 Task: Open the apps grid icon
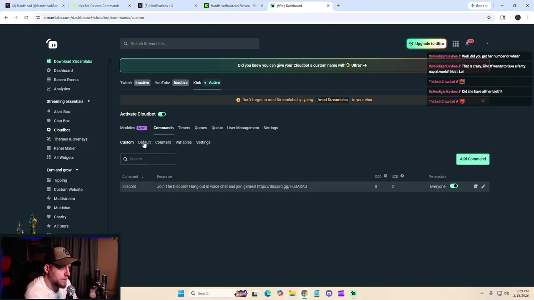456,43
